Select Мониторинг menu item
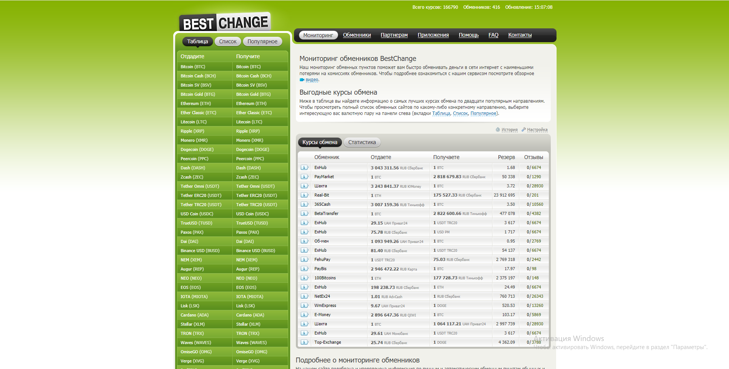The width and height of the screenshot is (729, 369). pyautogui.click(x=318, y=35)
